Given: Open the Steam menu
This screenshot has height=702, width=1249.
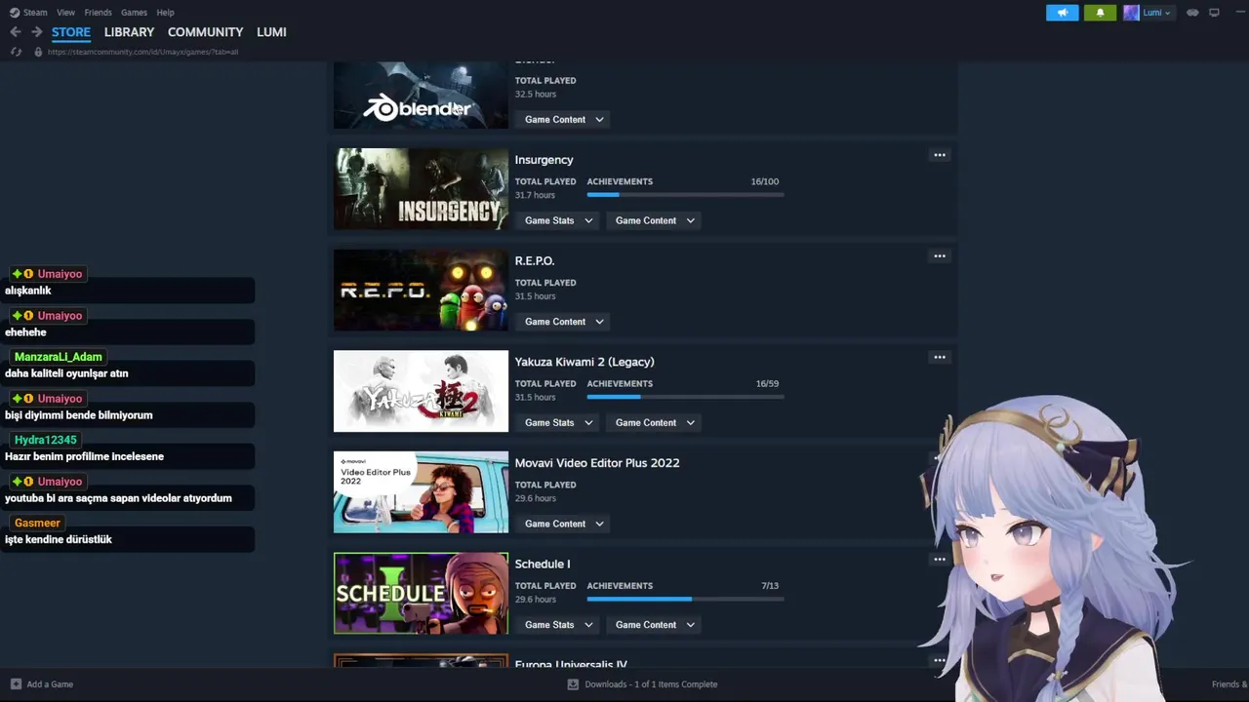Looking at the screenshot, I should [x=35, y=13].
